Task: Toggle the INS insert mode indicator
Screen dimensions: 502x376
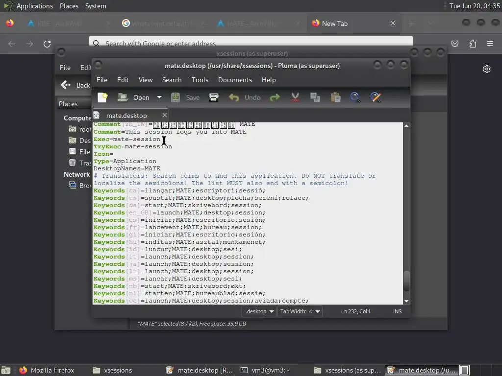Action: click(x=397, y=311)
